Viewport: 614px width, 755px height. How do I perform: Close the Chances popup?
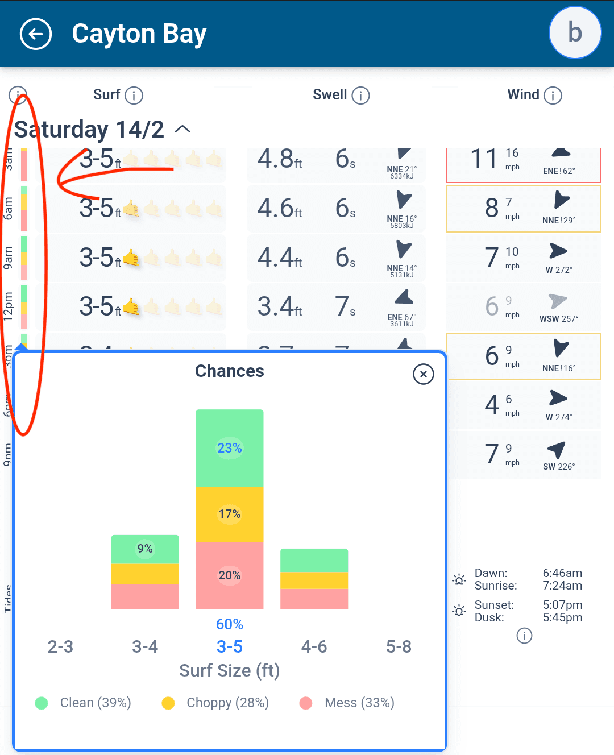tap(423, 374)
